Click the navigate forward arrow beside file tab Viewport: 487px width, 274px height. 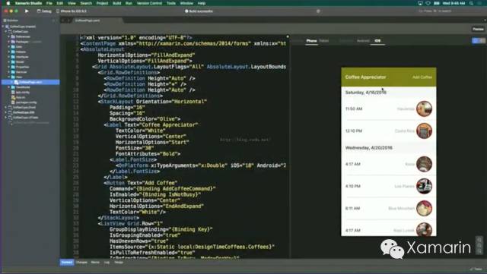(68, 20)
